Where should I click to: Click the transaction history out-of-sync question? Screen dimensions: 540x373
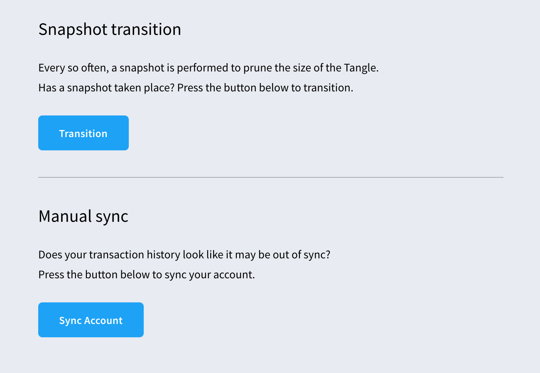tap(184, 255)
